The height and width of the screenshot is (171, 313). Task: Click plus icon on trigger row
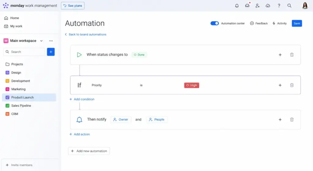(x=280, y=55)
